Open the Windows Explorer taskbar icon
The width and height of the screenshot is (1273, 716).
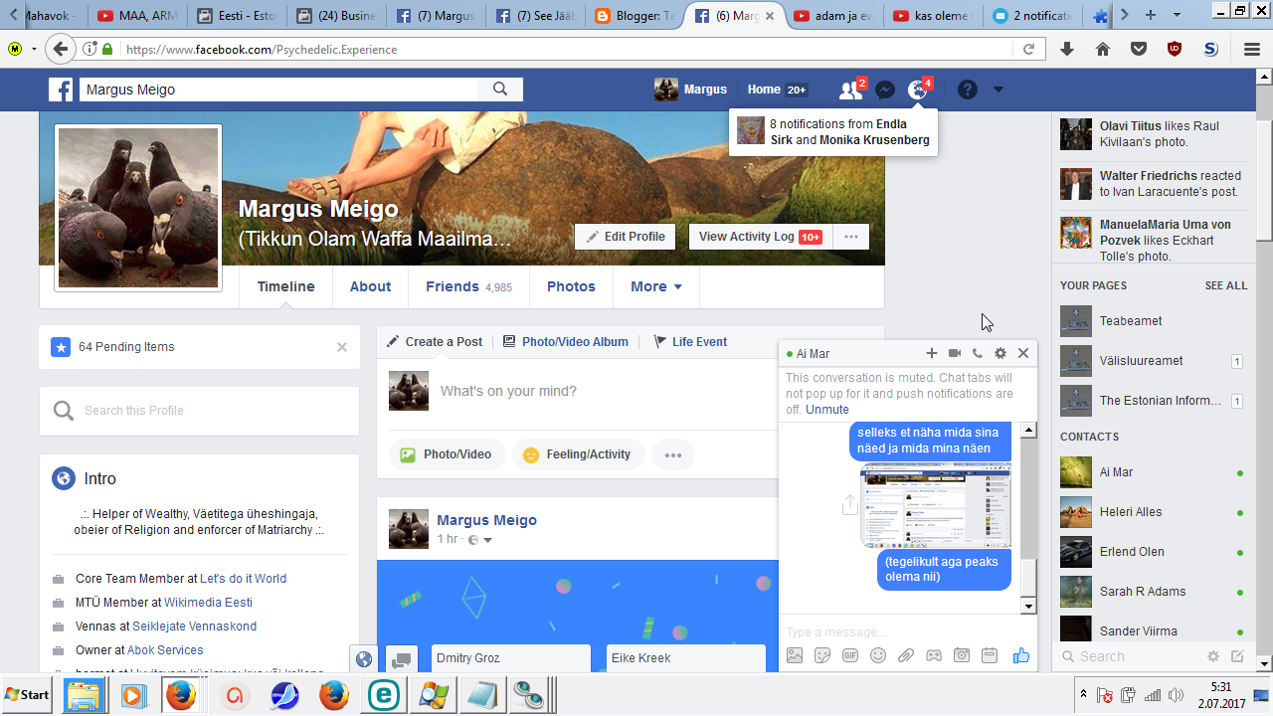[x=85, y=695]
